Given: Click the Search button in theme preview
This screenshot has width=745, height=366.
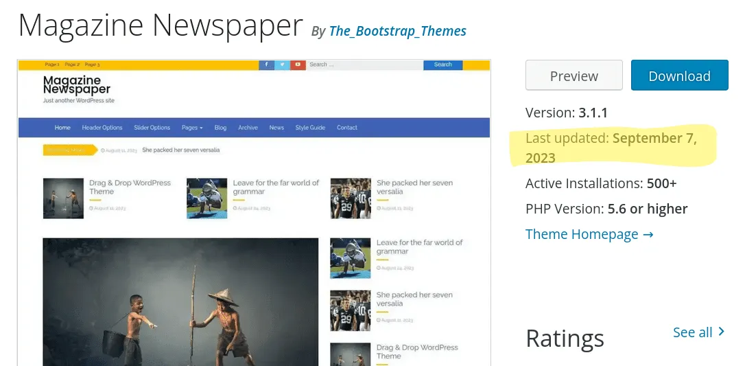Looking at the screenshot, I should (443, 65).
